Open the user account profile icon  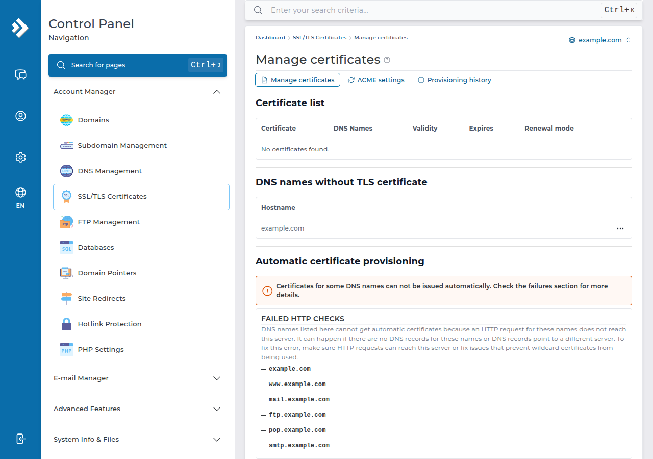pyautogui.click(x=20, y=116)
